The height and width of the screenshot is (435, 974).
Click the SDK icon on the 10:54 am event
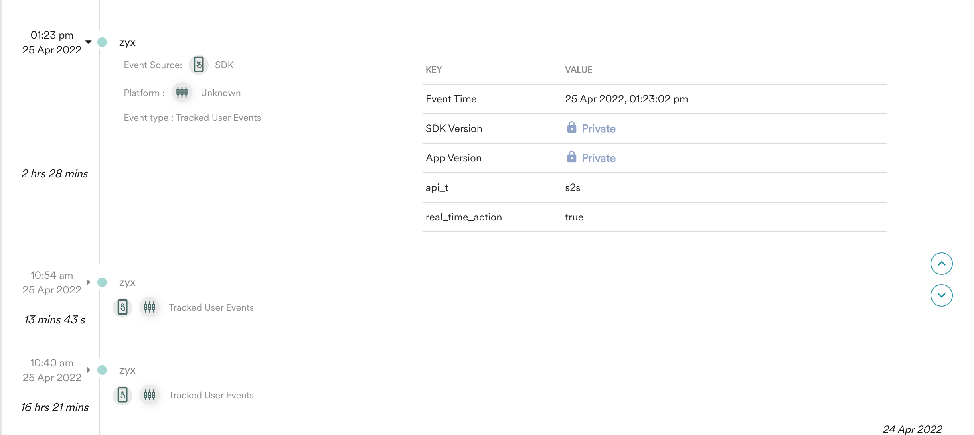tap(123, 307)
